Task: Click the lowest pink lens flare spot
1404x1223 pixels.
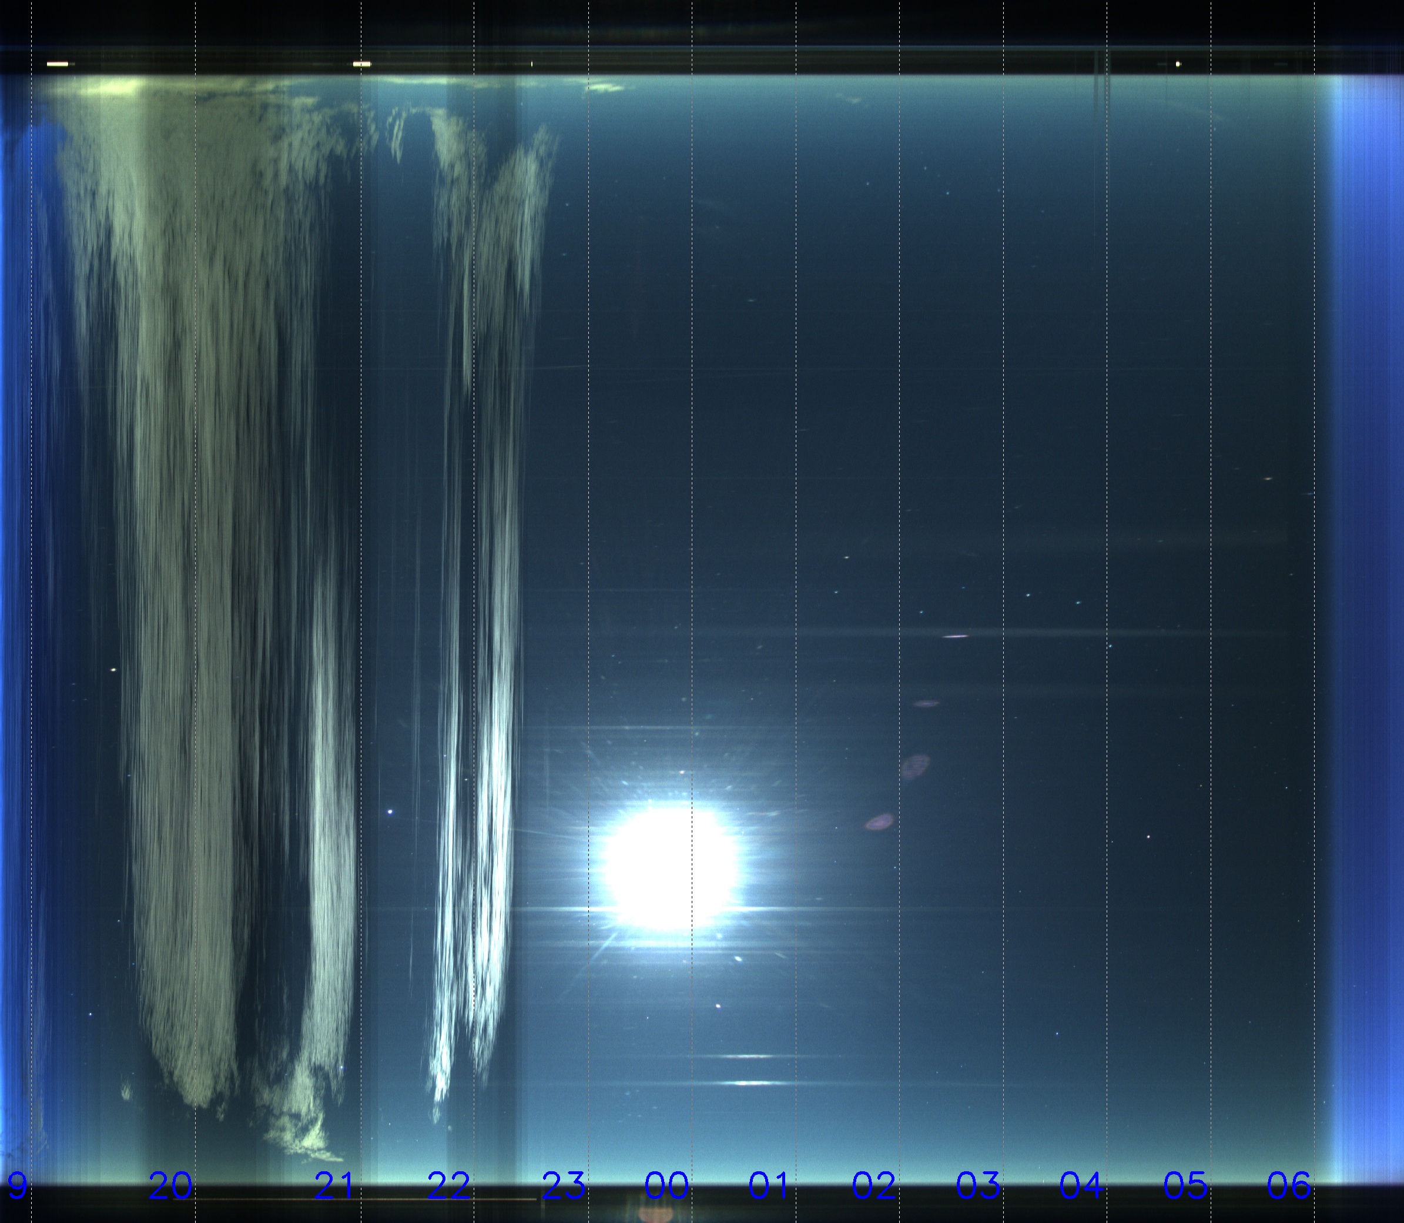Action: (x=879, y=822)
